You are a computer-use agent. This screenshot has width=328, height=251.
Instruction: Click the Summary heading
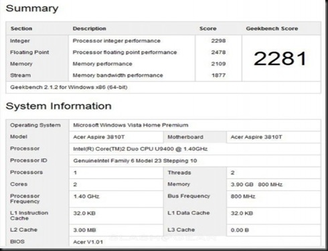coord(32,9)
